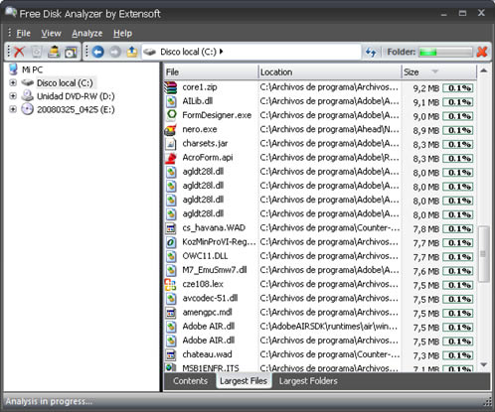Select the cs_havana.WAD file name

pyautogui.click(x=214, y=228)
